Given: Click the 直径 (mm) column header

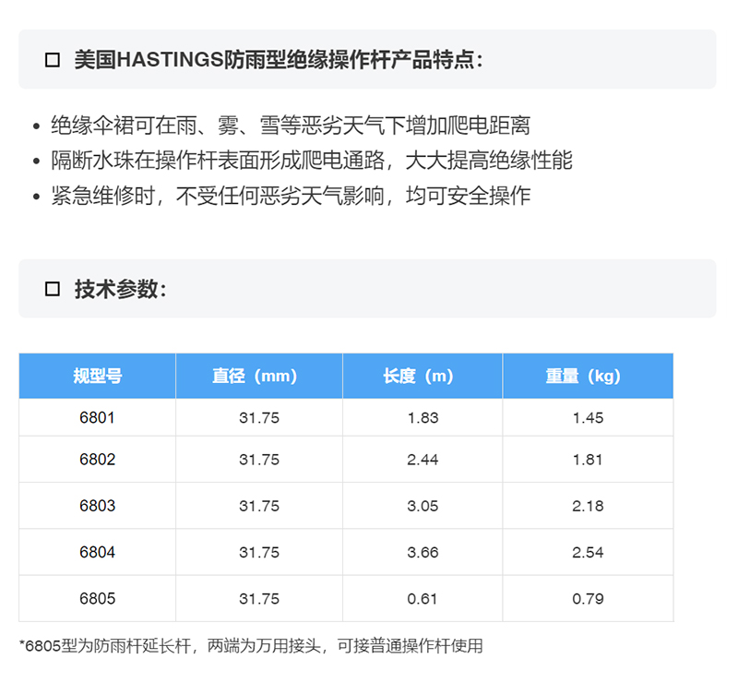Looking at the screenshot, I should coord(255,376).
